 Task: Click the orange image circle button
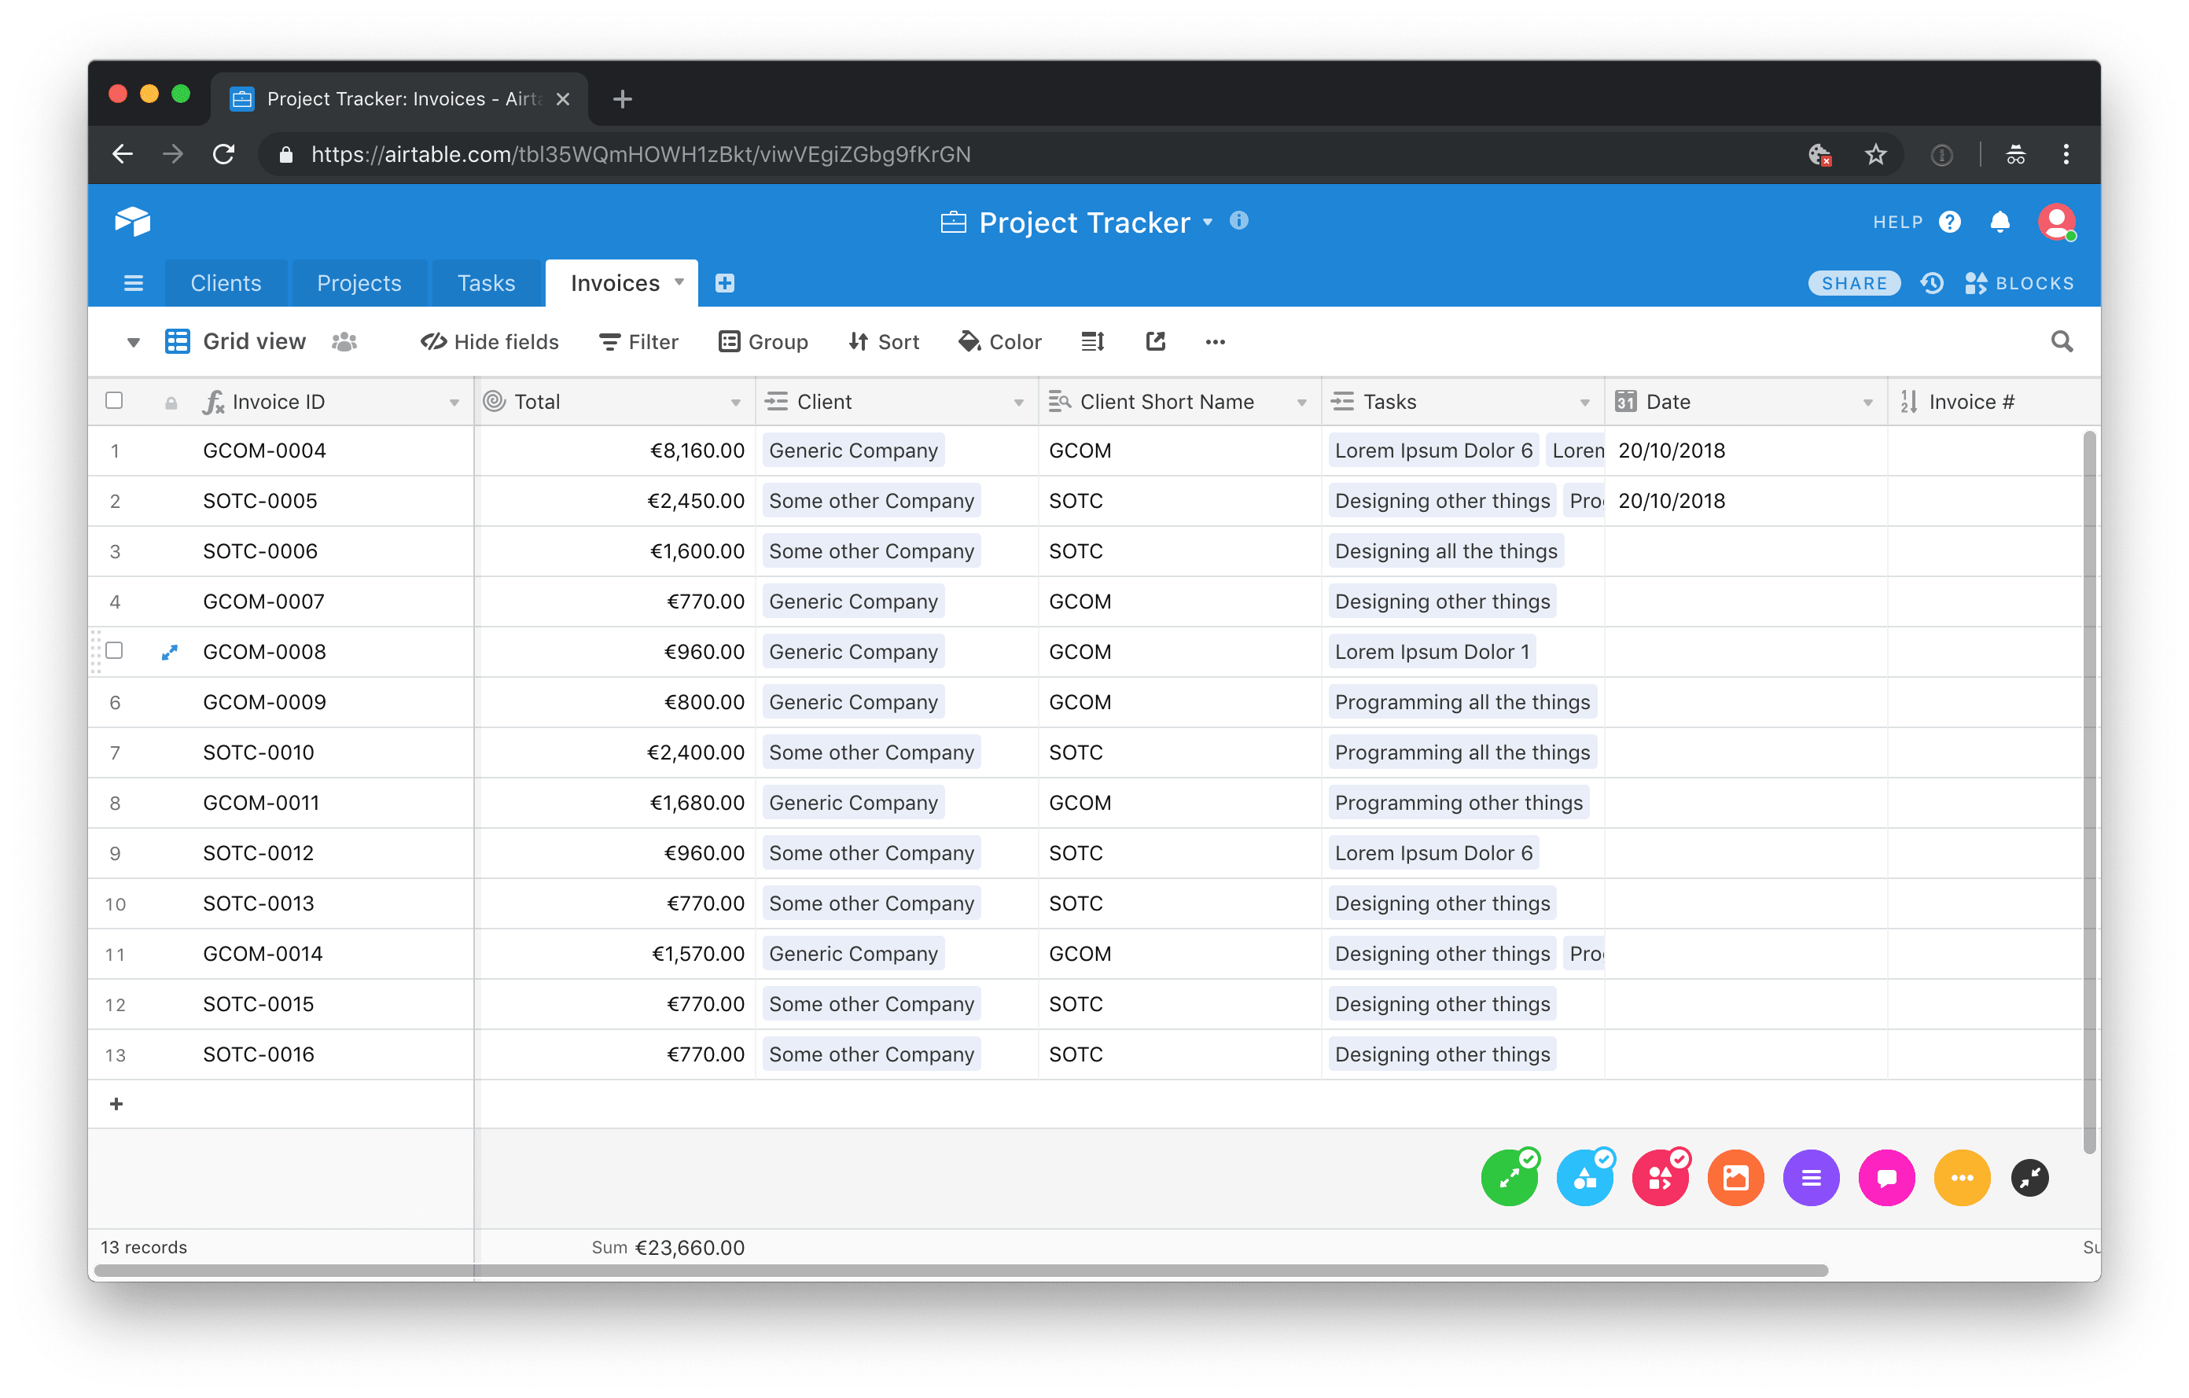(x=1735, y=1178)
